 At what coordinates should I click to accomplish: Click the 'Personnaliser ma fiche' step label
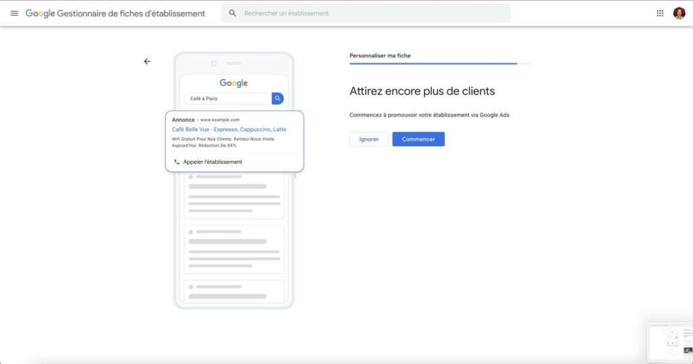point(380,55)
